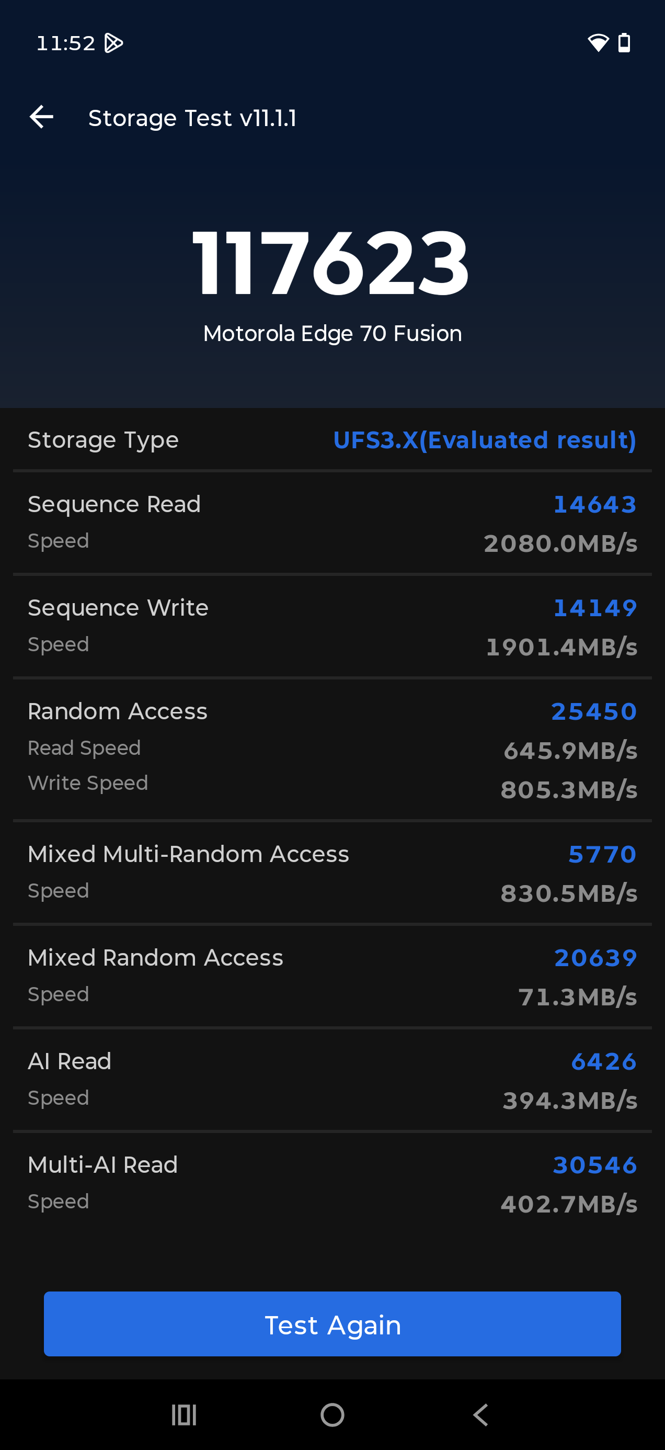Viewport: 665px width, 1450px height.
Task: Select the AI Read score 6426
Action: coord(604,1062)
